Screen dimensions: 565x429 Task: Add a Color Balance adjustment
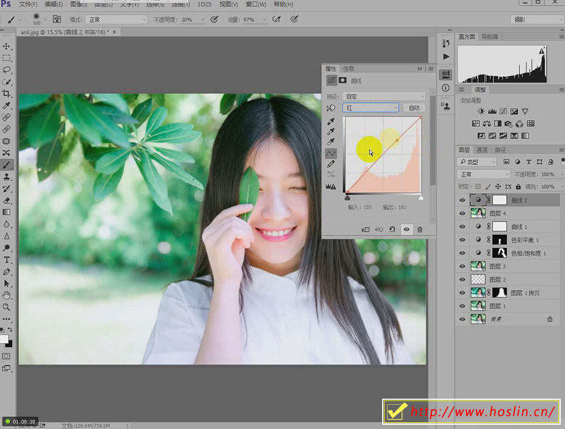[x=487, y=123]
